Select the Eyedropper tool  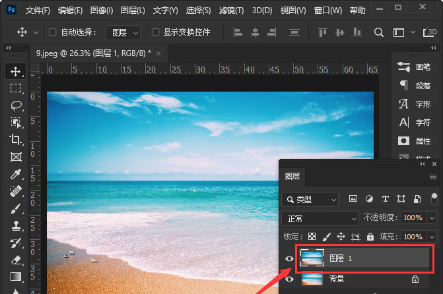16,174
